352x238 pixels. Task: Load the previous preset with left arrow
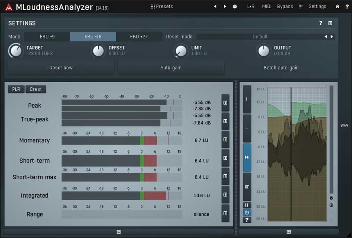coord(215,7)
